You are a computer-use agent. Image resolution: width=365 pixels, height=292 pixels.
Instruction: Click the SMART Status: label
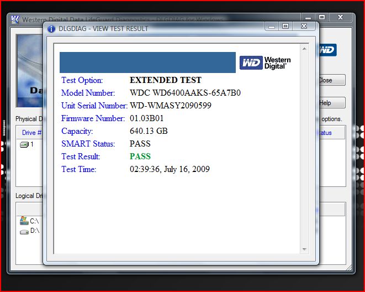[x=88, y=144]
